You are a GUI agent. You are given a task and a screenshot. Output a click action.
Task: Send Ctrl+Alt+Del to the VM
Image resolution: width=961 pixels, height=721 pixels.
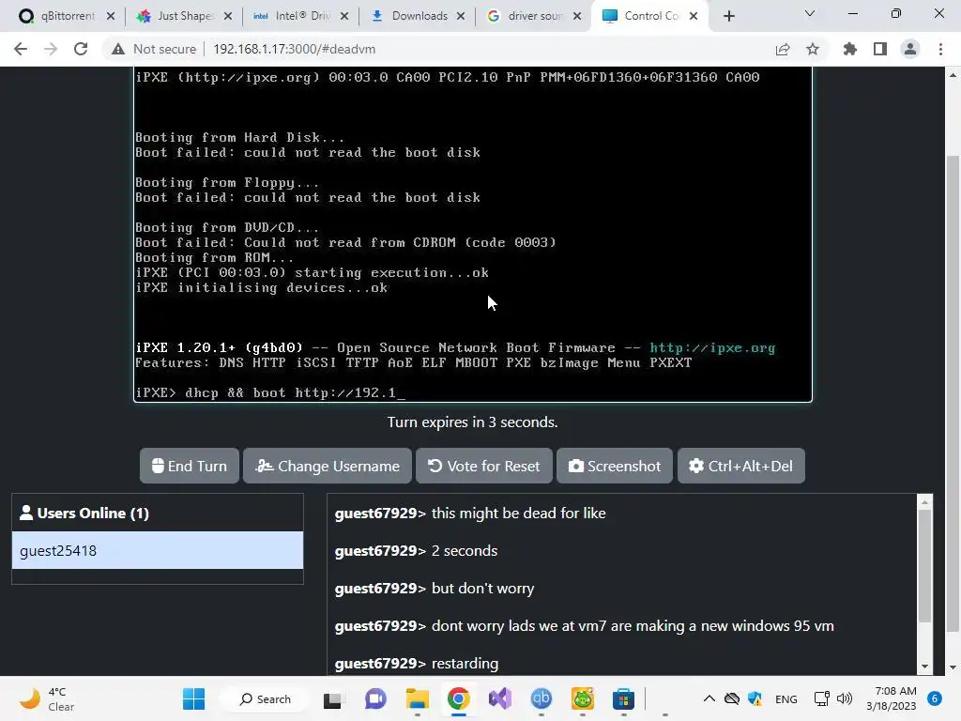pyautogui.click(x=741, y=466)
